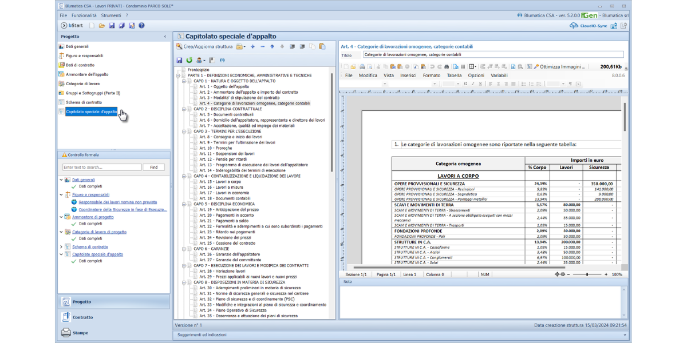The image size is (687, 343).
Task: Click the Find button
Action: coord(153,167)
